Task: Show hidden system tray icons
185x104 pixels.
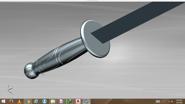Action: point(162,101)
